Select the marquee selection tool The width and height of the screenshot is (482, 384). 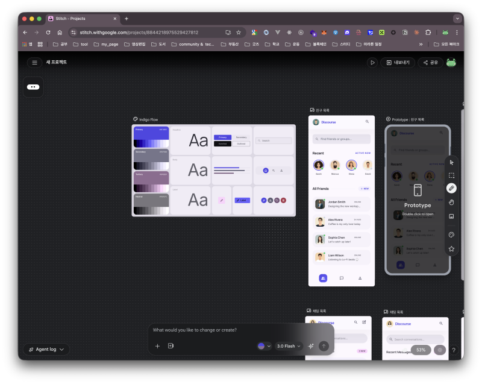pyautogui.click(x=451, y=175)
